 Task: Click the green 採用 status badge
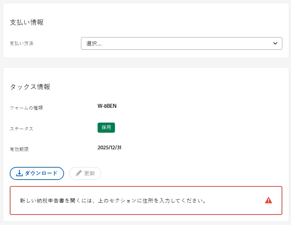106,127
